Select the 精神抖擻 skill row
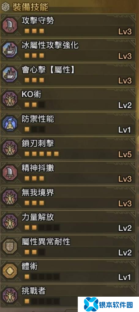Screen dimensions: 139x312 (68, 173)
